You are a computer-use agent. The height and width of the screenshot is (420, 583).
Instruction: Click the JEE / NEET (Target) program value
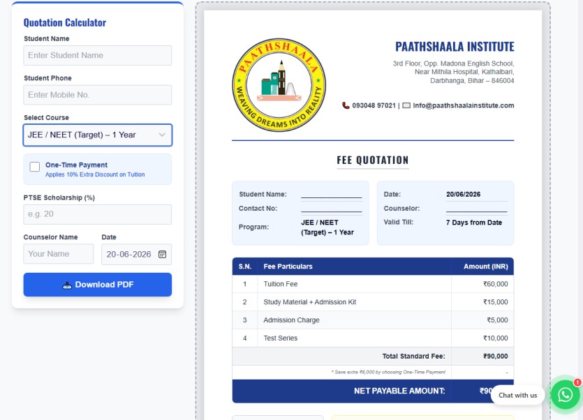click(x=327, y=227)
